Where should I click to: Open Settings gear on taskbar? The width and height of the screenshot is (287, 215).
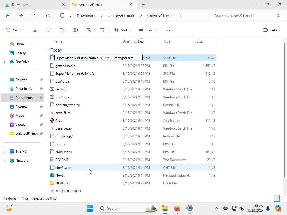click(190, 208)
